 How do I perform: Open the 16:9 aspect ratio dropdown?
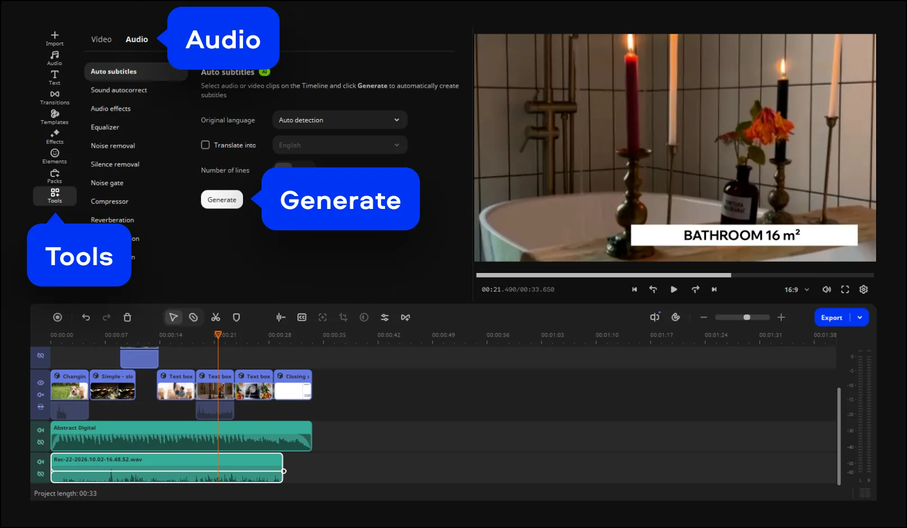[x=797, y=290]
